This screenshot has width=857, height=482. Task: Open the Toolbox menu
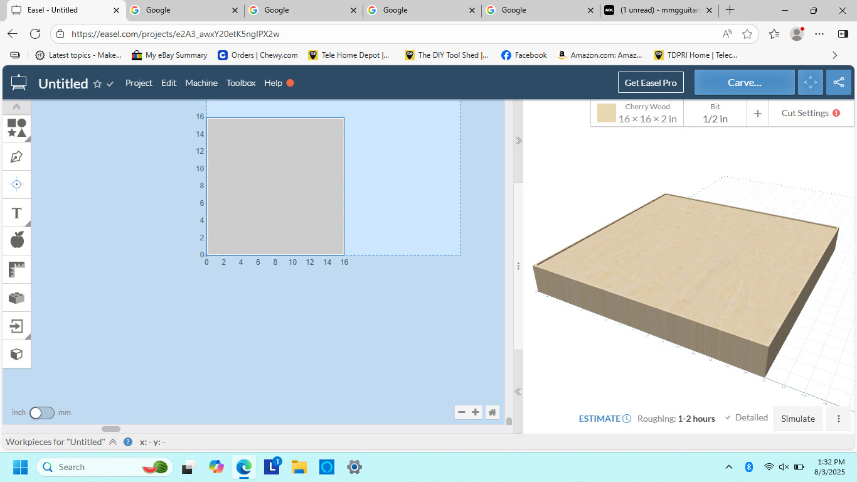(x=241, y=83)
